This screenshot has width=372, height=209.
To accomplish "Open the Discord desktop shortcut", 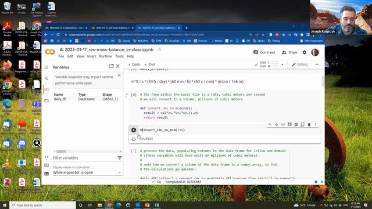I will point(22,145).
